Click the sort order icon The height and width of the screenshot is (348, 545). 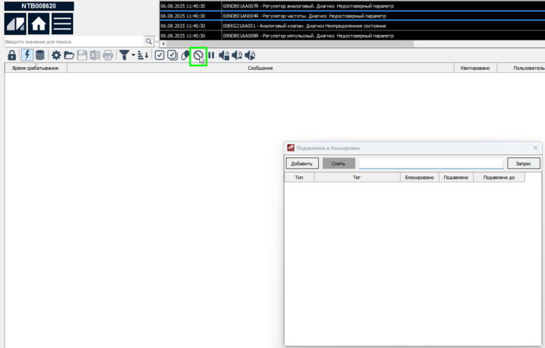143,55
